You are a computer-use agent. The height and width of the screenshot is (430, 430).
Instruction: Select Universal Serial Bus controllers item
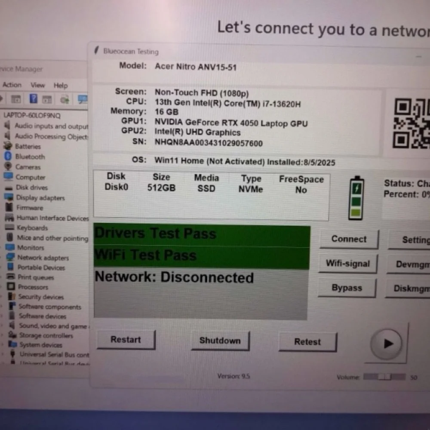point(55,354)
